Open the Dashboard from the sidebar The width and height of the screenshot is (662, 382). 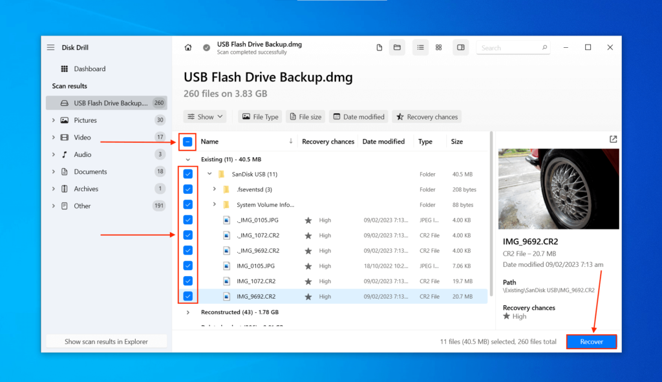85,69
